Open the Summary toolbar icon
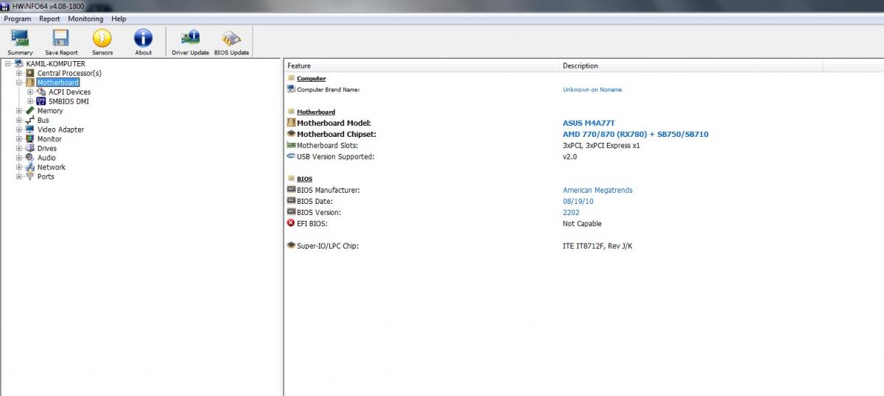The image size is (884, 396). pyautogui.click(x=20, y=38)
